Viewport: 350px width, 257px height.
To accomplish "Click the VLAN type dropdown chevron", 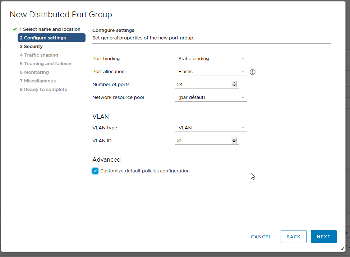I will (x=243, y=128).
